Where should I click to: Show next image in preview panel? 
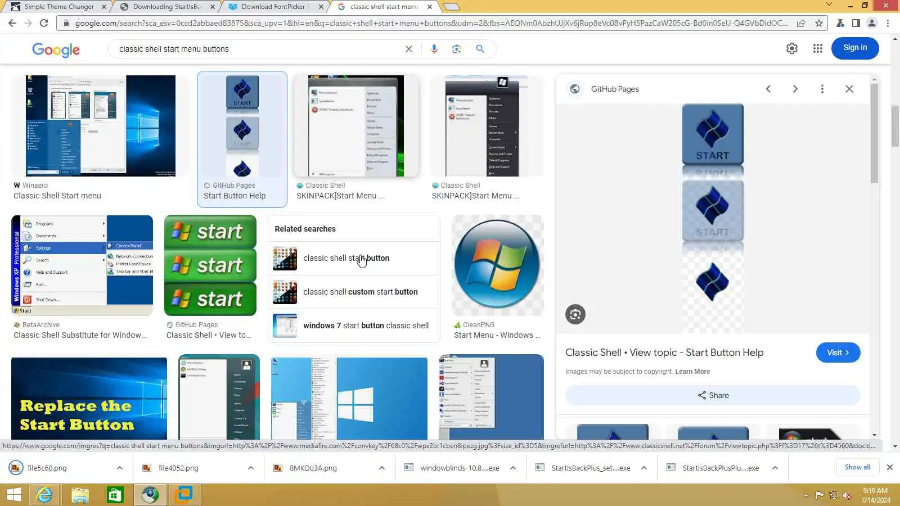[x=795, y=89]
